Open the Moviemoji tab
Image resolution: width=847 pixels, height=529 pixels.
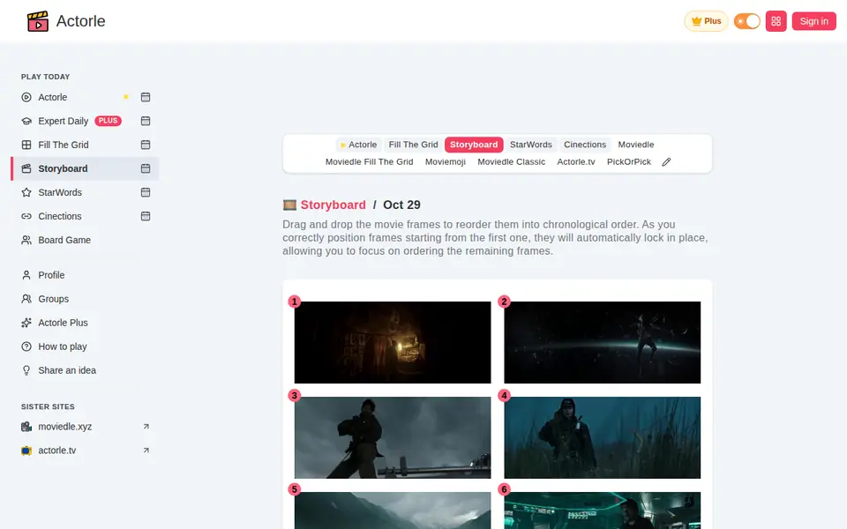pyautogui.click(x=445, y=162)
